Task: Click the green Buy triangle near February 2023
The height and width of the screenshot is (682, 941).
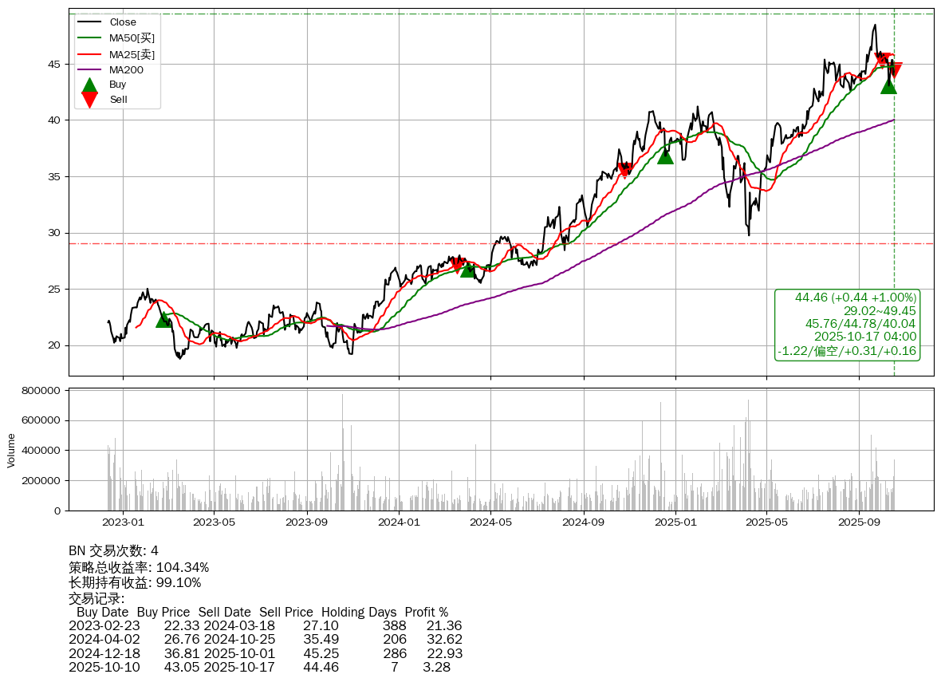Action: [163, 319]
